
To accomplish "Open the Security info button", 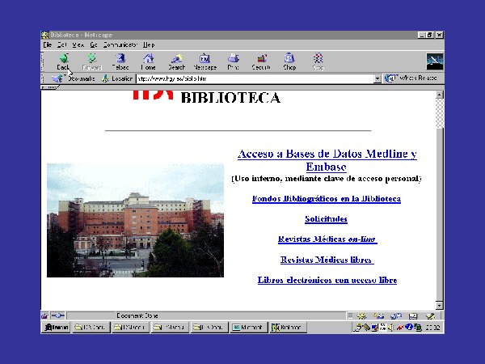I will point(261,61).
